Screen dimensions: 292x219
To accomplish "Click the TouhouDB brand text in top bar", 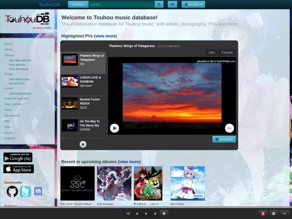I will [x=49, y=4].
